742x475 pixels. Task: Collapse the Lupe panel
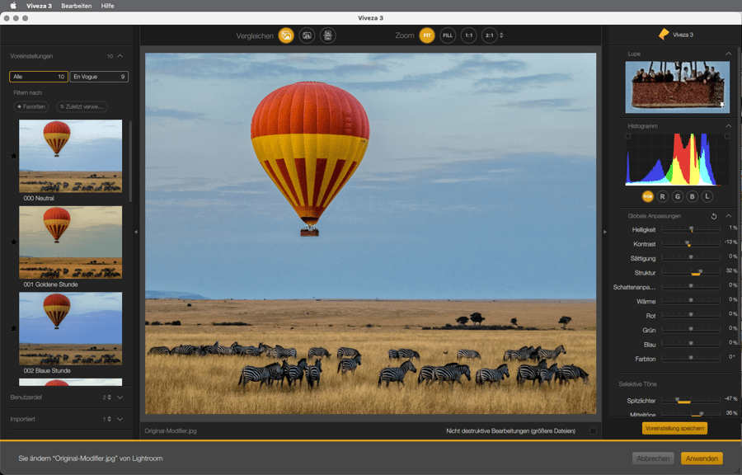pos(728,54)
